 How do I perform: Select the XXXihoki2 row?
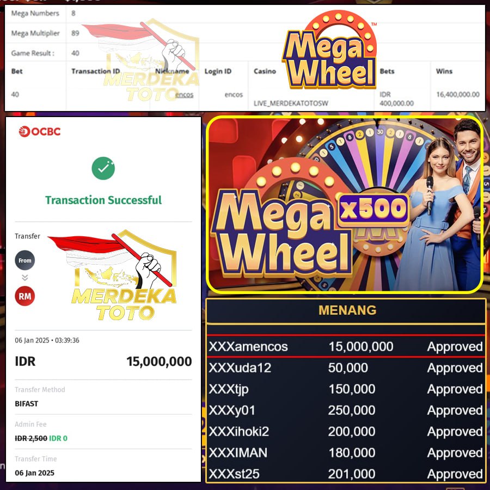tap(346, 432)
